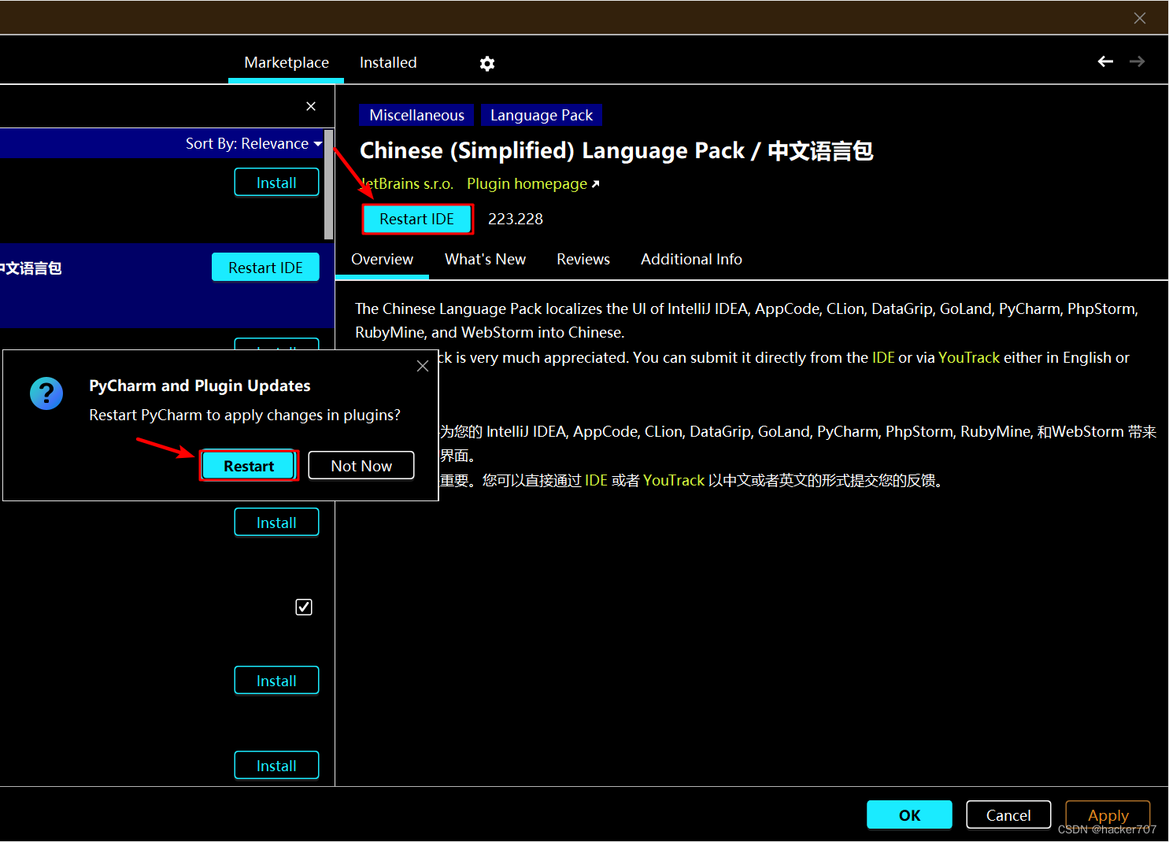Open the Reviews tab
Viewport: 1169px width, 842px height.
coord(583,259)
